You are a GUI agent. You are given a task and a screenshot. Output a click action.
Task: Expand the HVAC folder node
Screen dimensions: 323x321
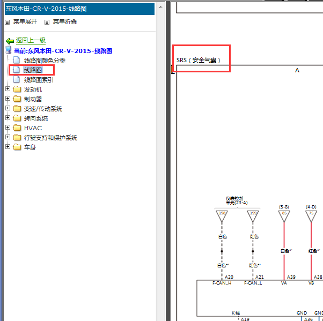click(8, 128)
